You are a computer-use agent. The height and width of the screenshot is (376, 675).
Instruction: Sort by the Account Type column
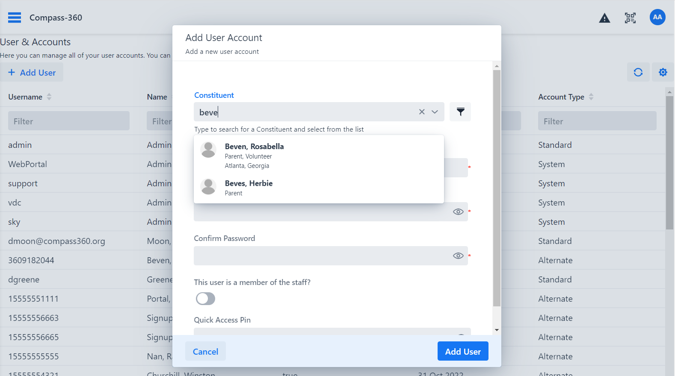(591, 97)
